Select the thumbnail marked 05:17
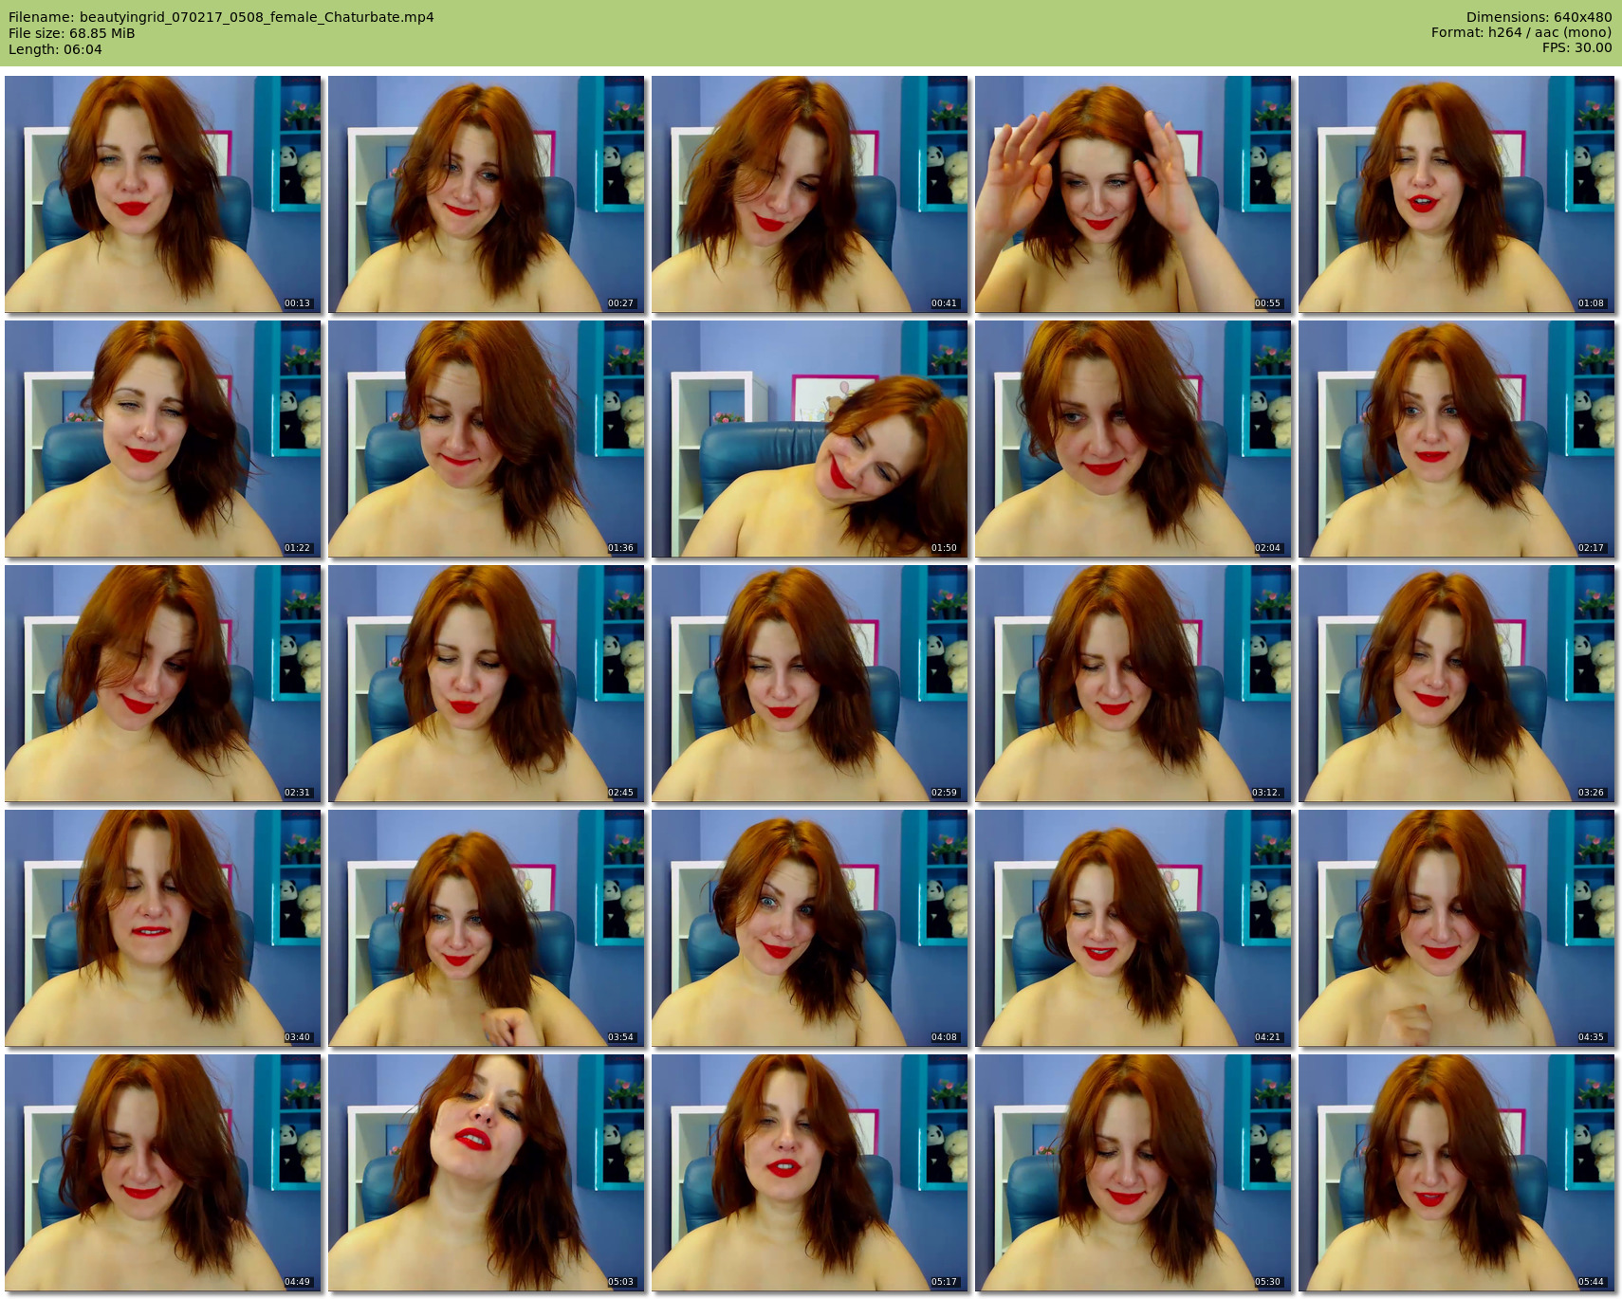 pyautogui.click(x=810, y=1173)
